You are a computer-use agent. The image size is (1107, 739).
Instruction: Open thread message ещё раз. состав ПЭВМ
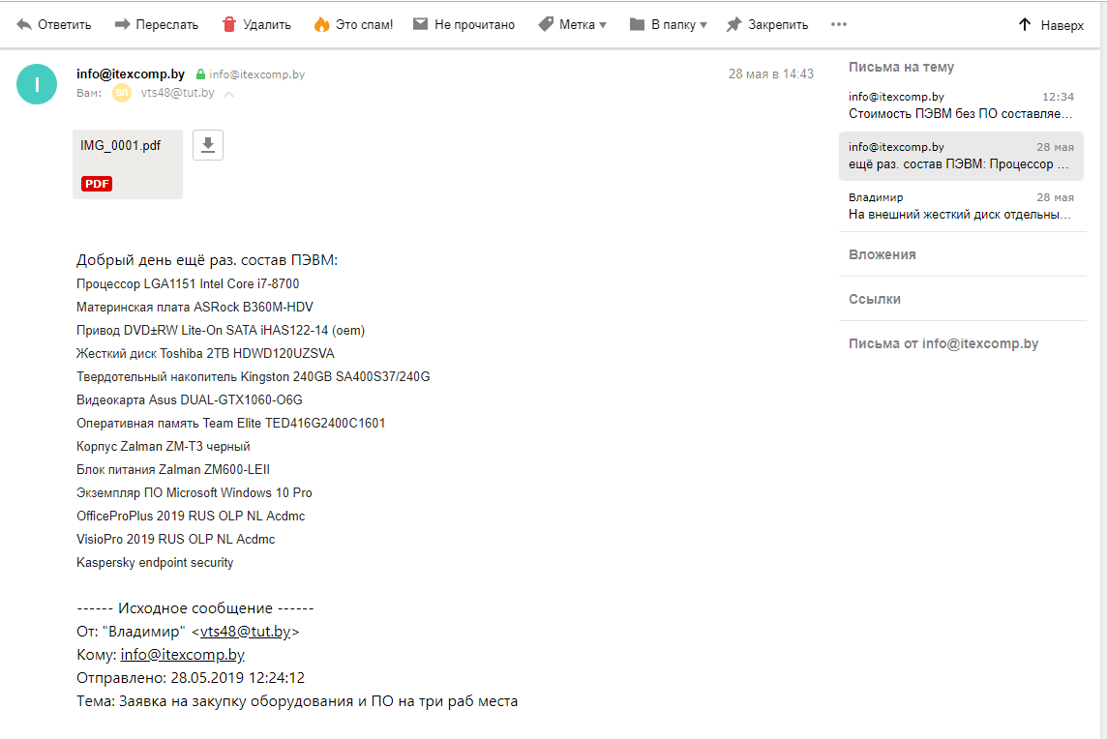click(961, 156)
